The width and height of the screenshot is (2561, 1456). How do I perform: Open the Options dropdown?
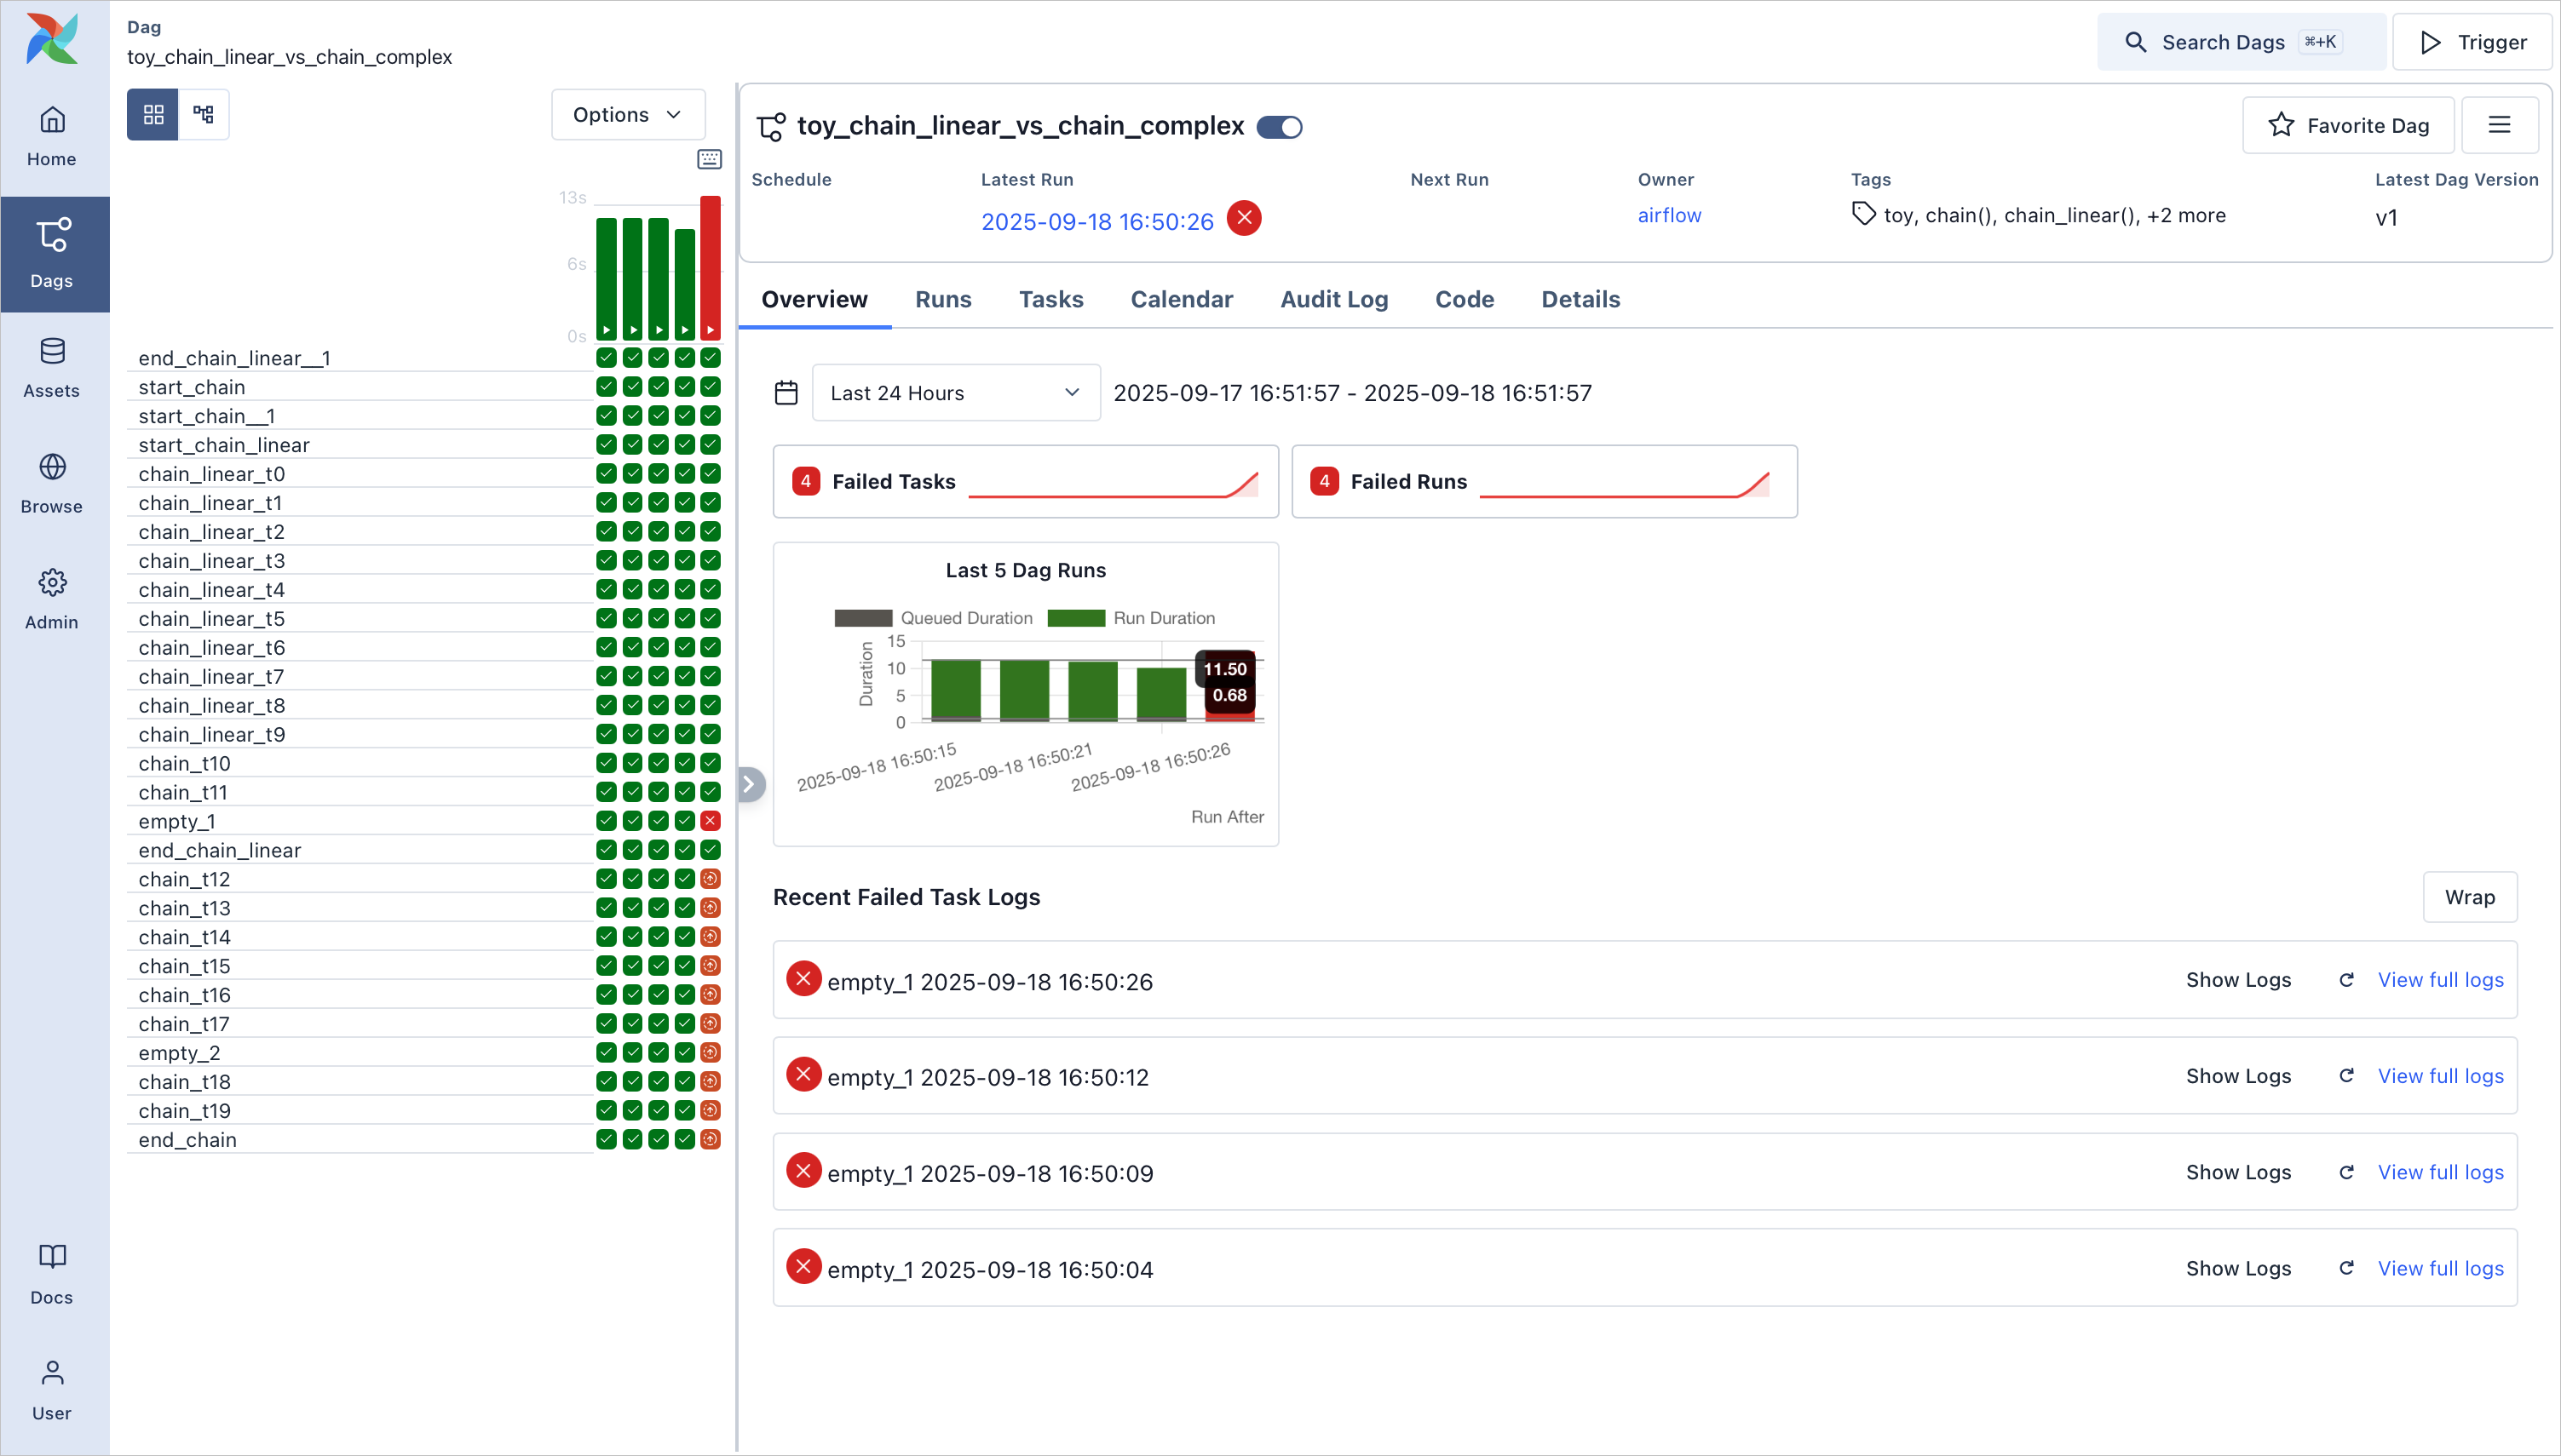(x=627, y=114)
